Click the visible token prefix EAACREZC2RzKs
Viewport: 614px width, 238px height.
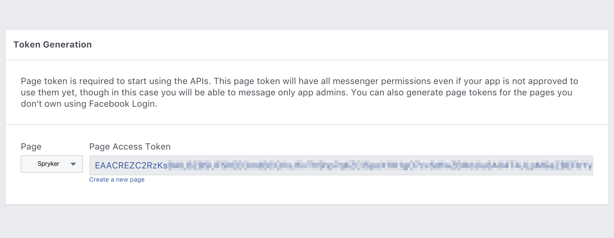point(131,166)
